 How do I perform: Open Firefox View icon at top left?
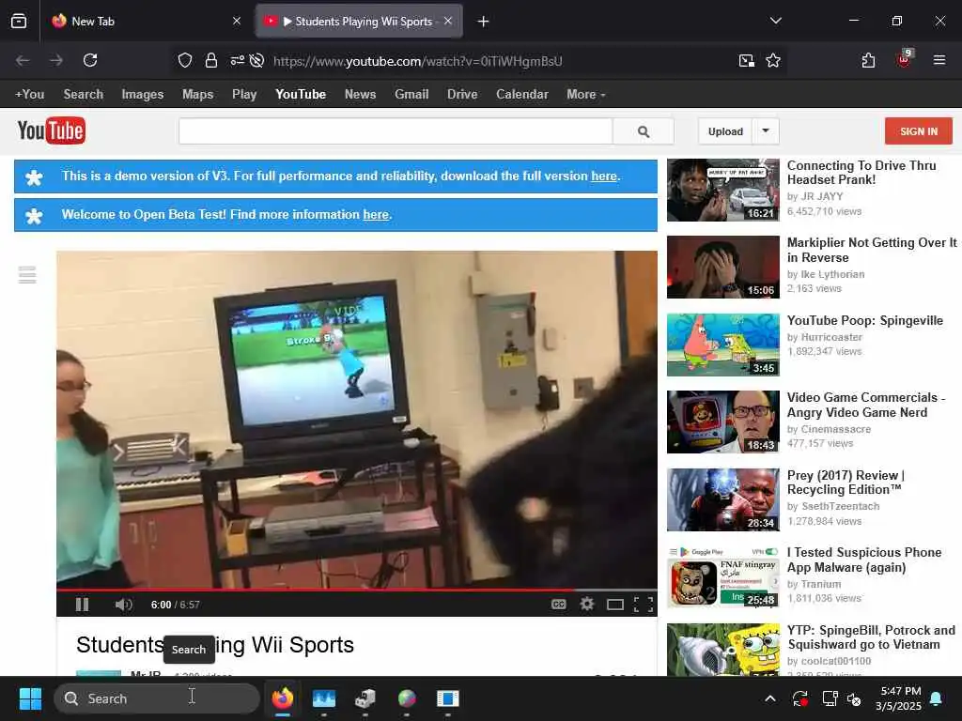click(x=19, y=21)
